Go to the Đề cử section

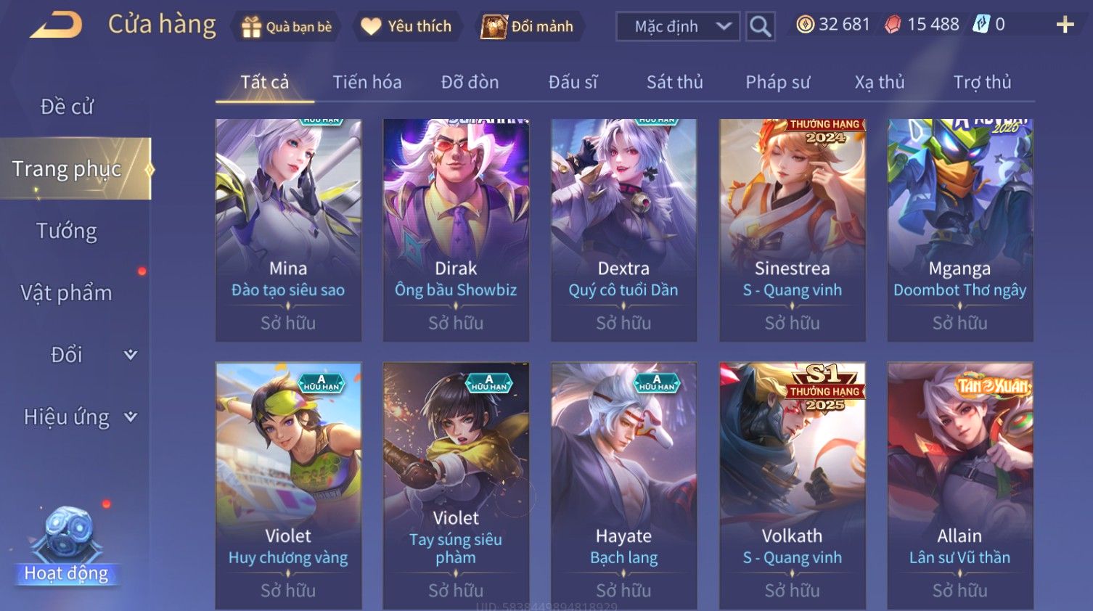67,107
